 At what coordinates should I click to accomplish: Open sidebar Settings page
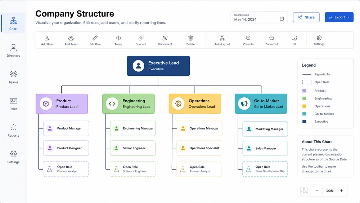click(x=13, y=157)
